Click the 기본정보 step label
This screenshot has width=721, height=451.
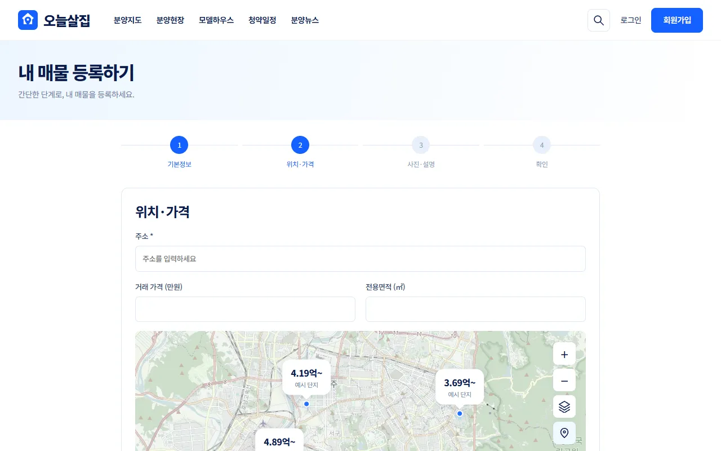pos(179,165)
